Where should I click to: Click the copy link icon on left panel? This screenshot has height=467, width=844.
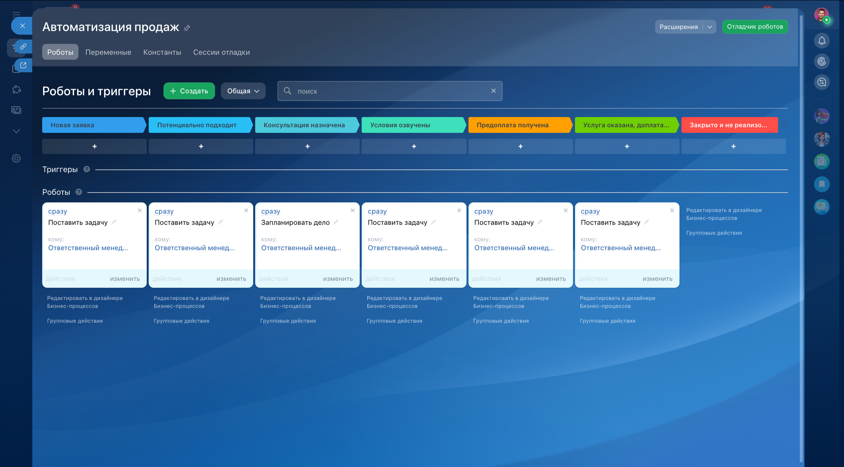tap(23, 46)
